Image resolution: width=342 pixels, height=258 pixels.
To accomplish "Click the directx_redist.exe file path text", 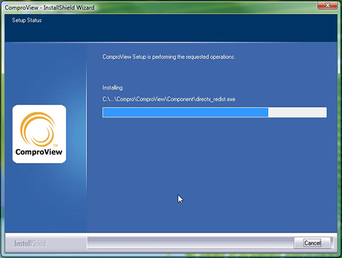I will [169, 99].
